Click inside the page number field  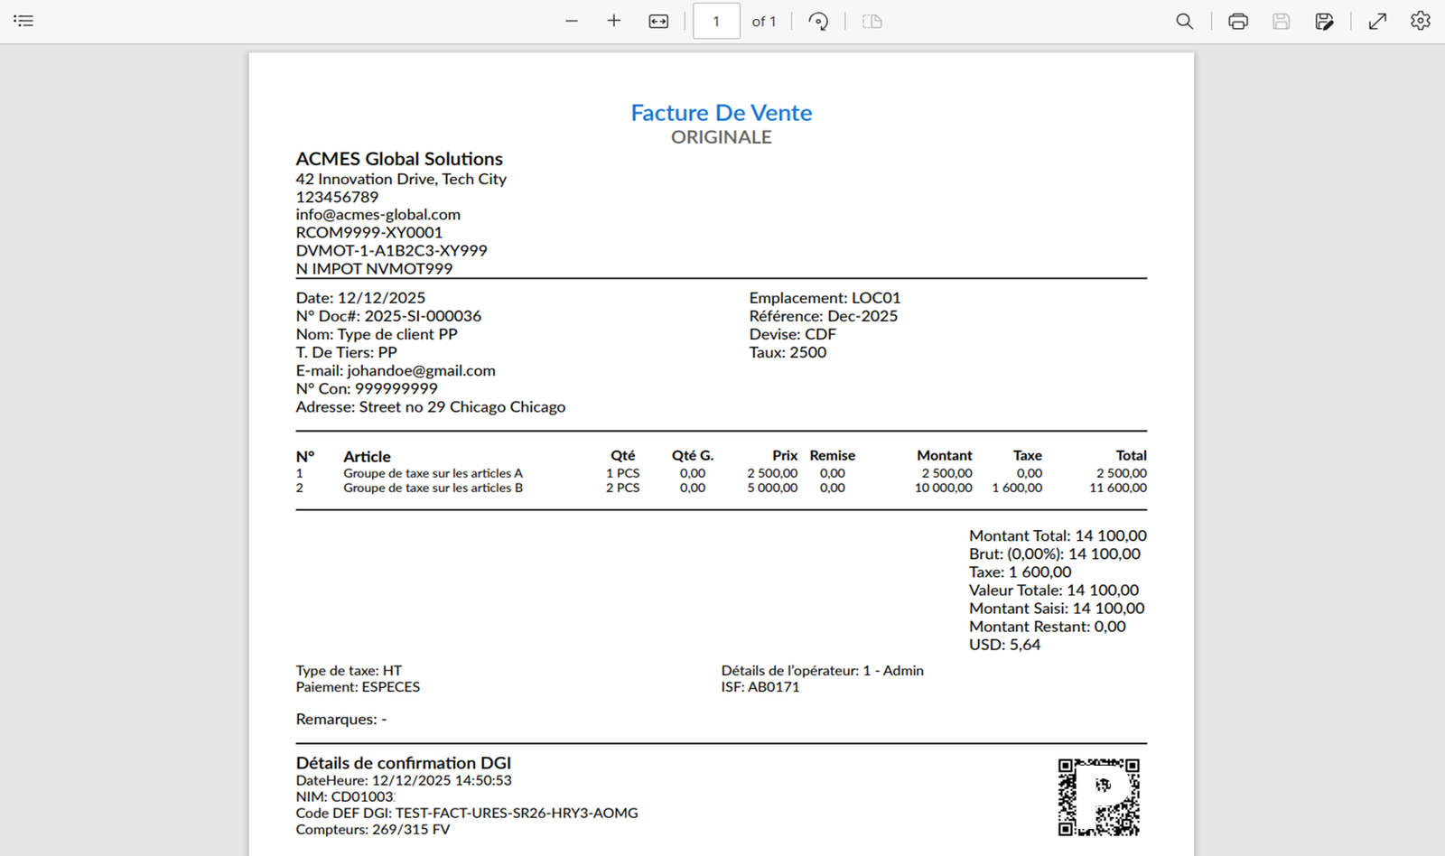point(716,21)
